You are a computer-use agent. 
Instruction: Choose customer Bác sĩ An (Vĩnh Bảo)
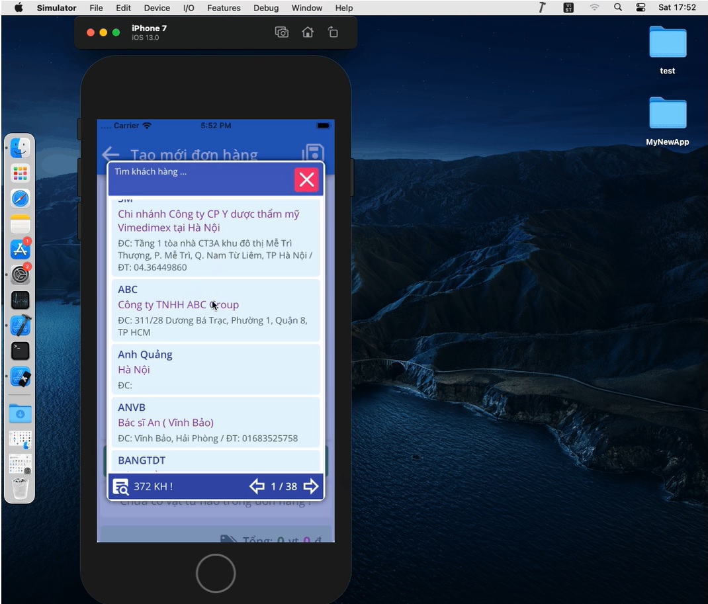(215, 422)
